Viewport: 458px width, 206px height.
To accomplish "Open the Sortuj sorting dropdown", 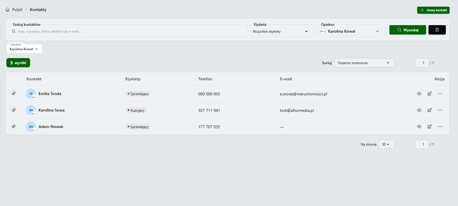I will [x=364, y=63].
